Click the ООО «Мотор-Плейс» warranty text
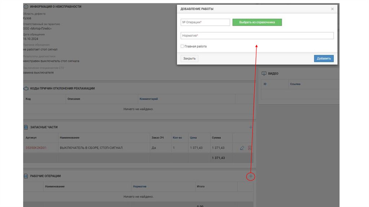The width and height of the screenshot is (369, 207). point(37,28)
